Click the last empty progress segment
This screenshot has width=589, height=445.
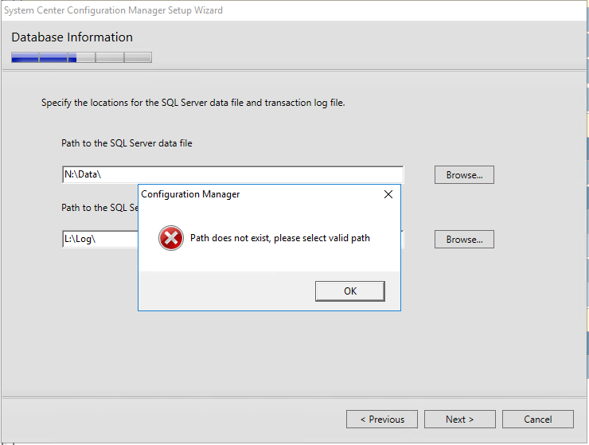[138, 57]
